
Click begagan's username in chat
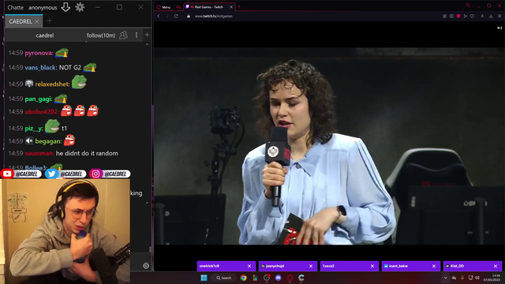tap(48, 141)
